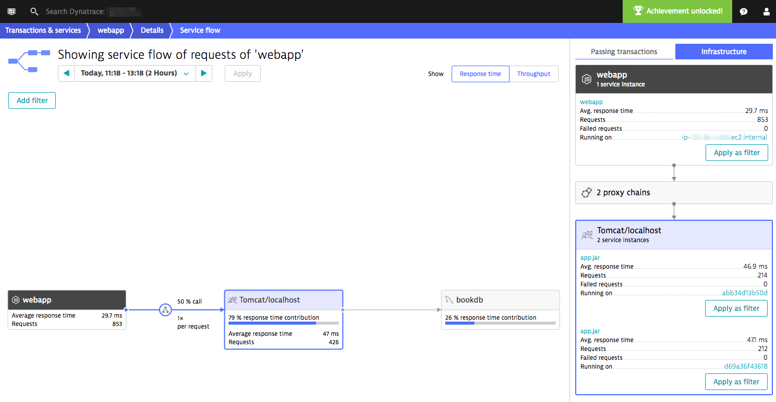776x402 pixels.
Task: Click the database icon on bookdb node
Action: click(x=449, y=300)
